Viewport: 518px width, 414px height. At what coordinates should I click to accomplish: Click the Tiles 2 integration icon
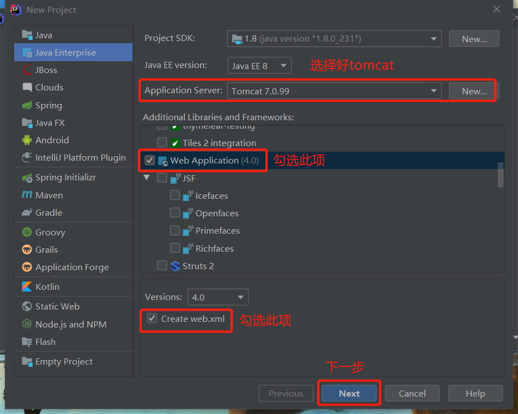[175, 143]
